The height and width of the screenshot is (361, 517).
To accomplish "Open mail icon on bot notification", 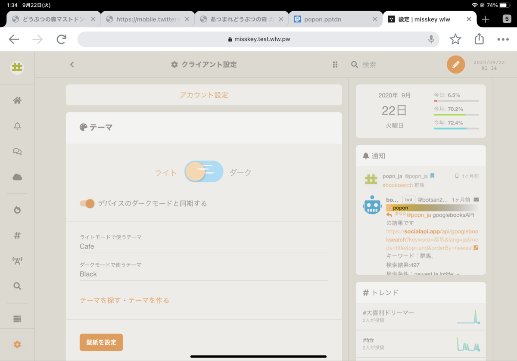I will [x=476, y=200].
